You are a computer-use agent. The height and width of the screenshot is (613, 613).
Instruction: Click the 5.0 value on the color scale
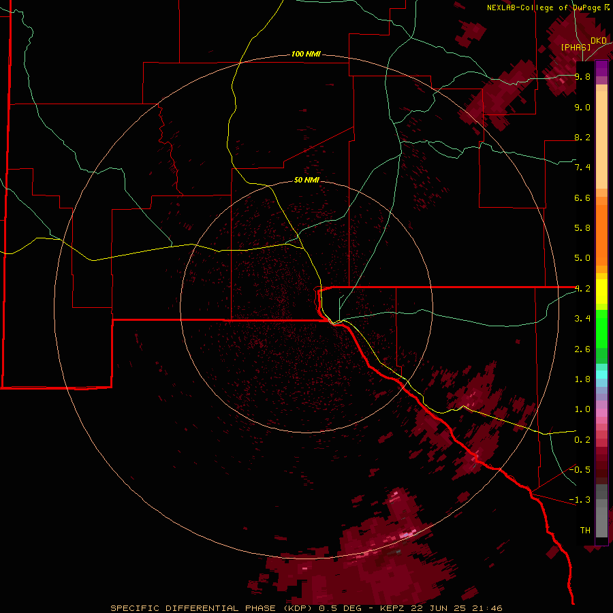point(582,258)
